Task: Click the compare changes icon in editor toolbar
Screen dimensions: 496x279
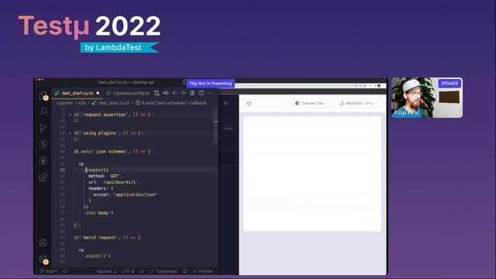Action: coord(157,93)
